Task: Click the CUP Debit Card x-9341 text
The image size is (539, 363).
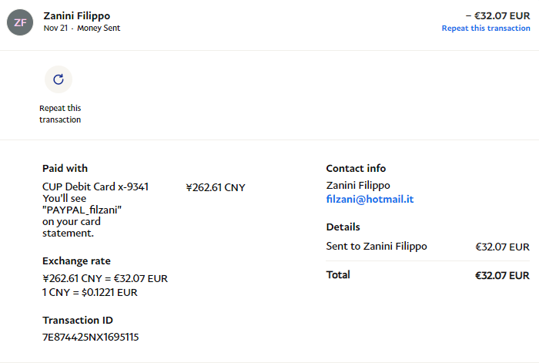Action: point(95,187)
